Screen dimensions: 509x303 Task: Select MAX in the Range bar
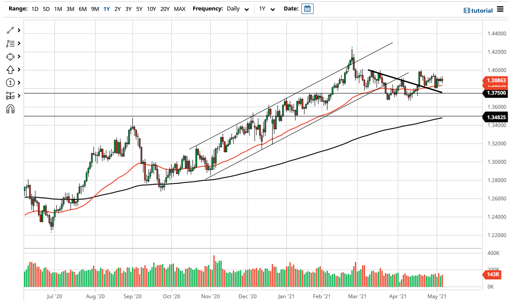click(179, 8)
